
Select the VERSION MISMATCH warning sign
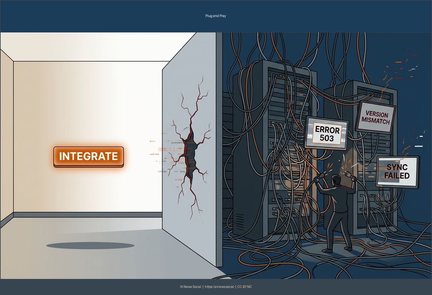point(375,118)
